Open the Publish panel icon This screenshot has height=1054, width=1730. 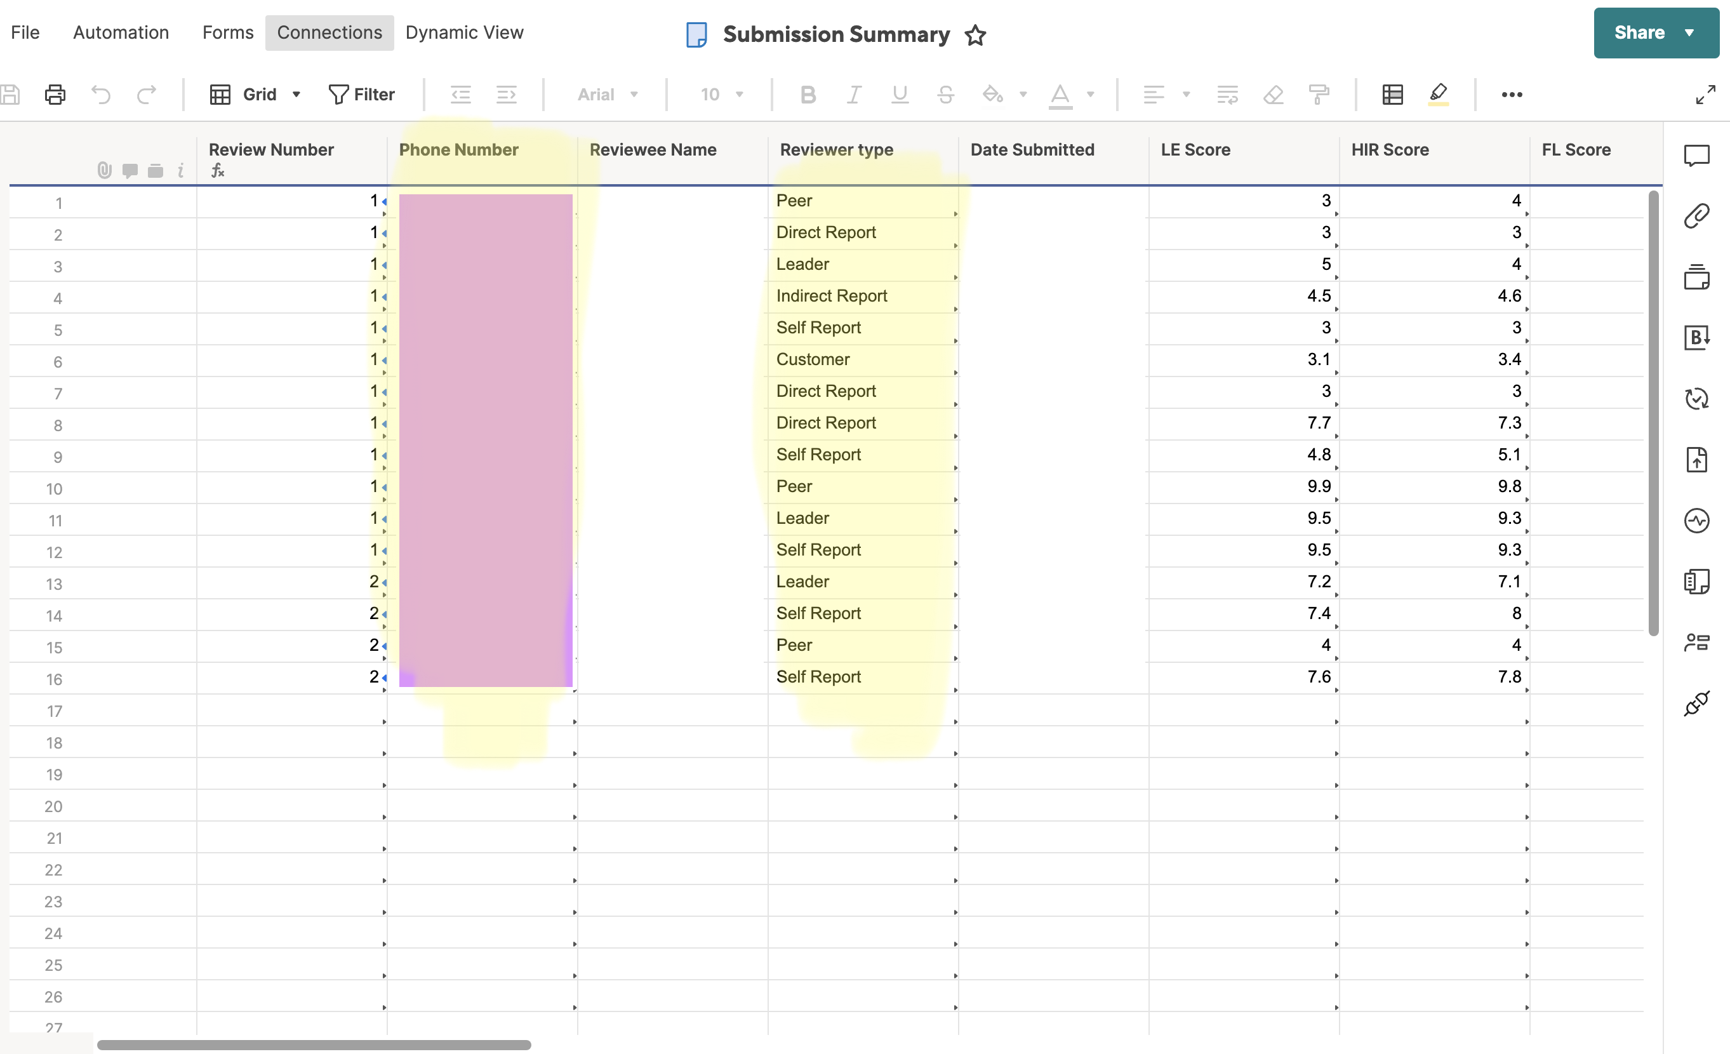[x=1696, y=460]
